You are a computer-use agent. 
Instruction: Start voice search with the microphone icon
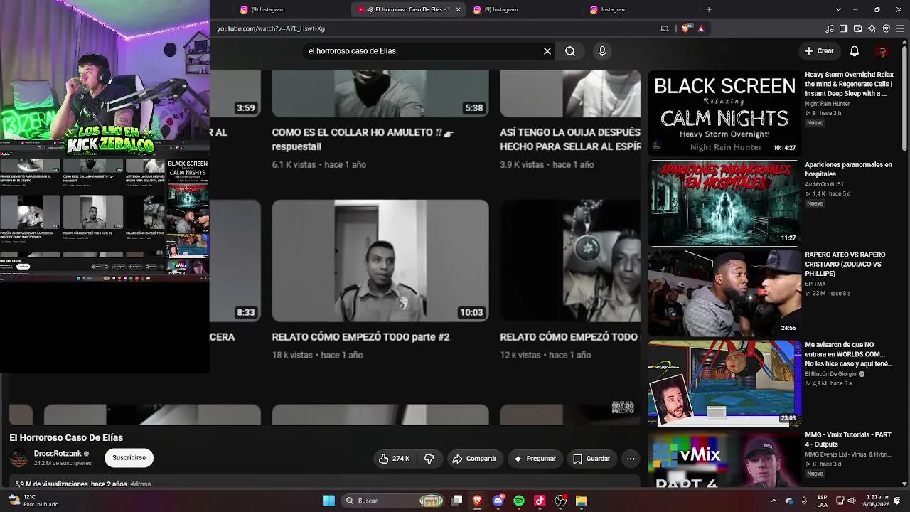[602, 51]
